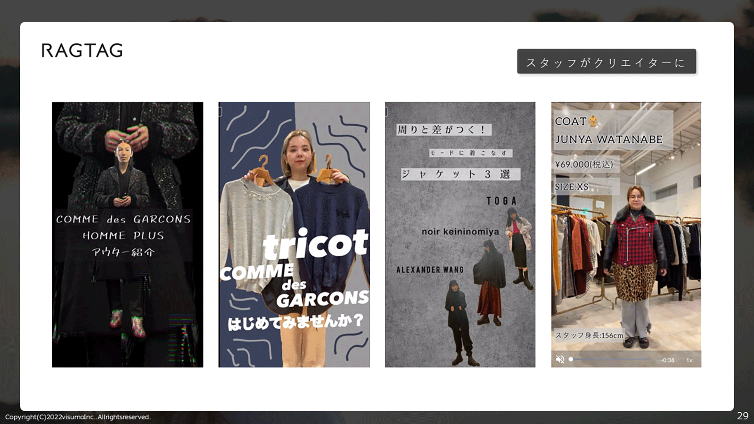Unmute the video with the speaker icon
The height and width of the screenshot is (424, 754).
(560, 359)
